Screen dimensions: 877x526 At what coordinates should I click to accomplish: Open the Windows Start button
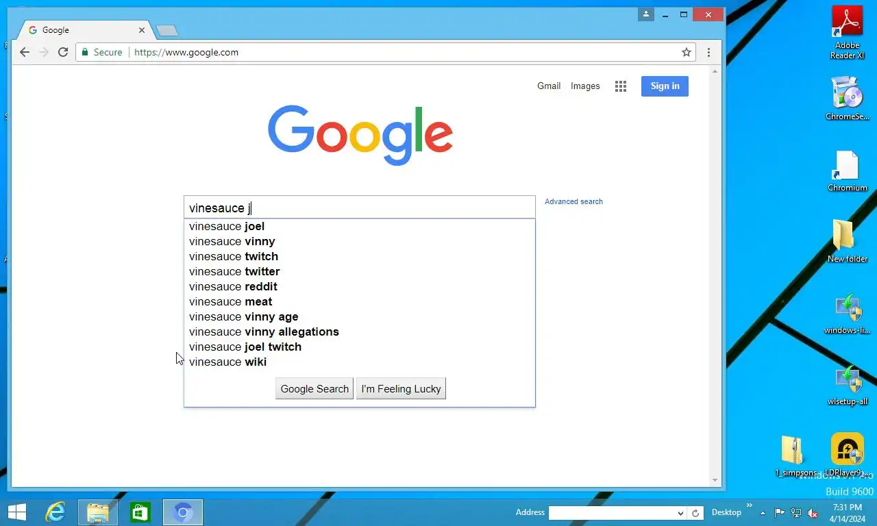17,512
